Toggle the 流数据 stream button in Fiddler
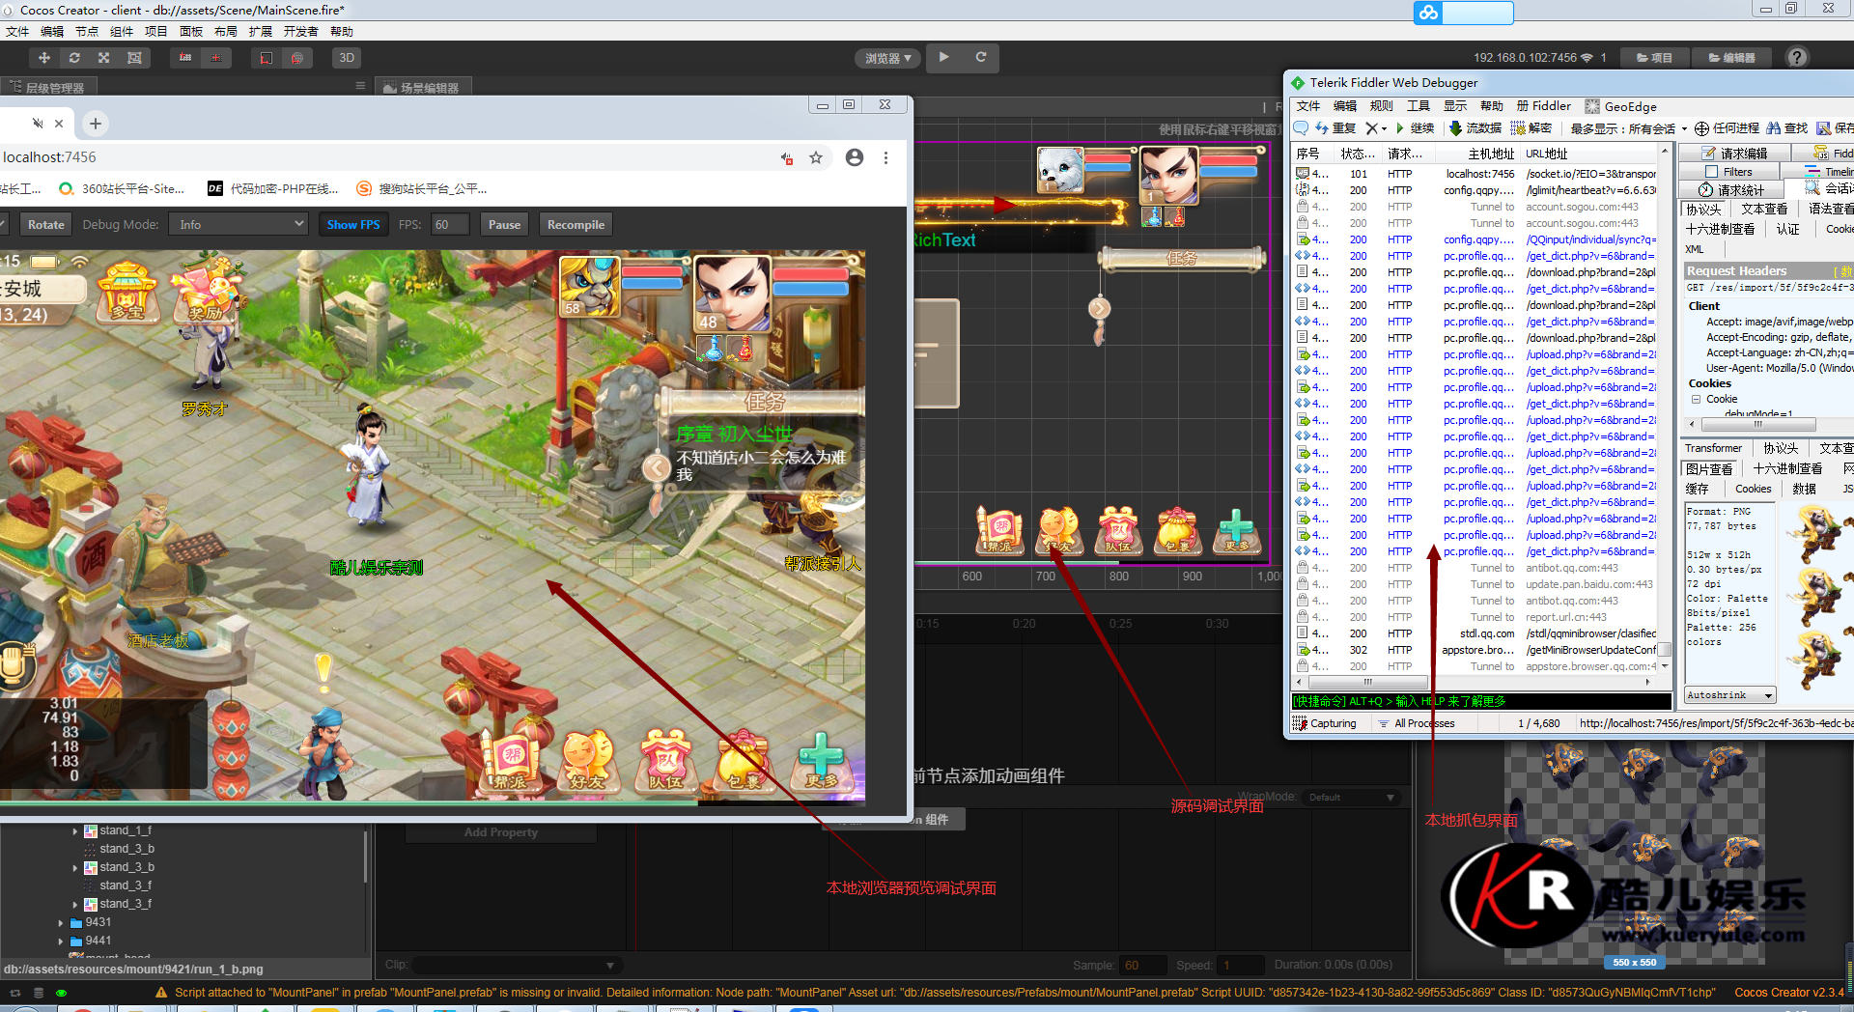This screenshot has width=1854, height=1012. [1475, 127]
